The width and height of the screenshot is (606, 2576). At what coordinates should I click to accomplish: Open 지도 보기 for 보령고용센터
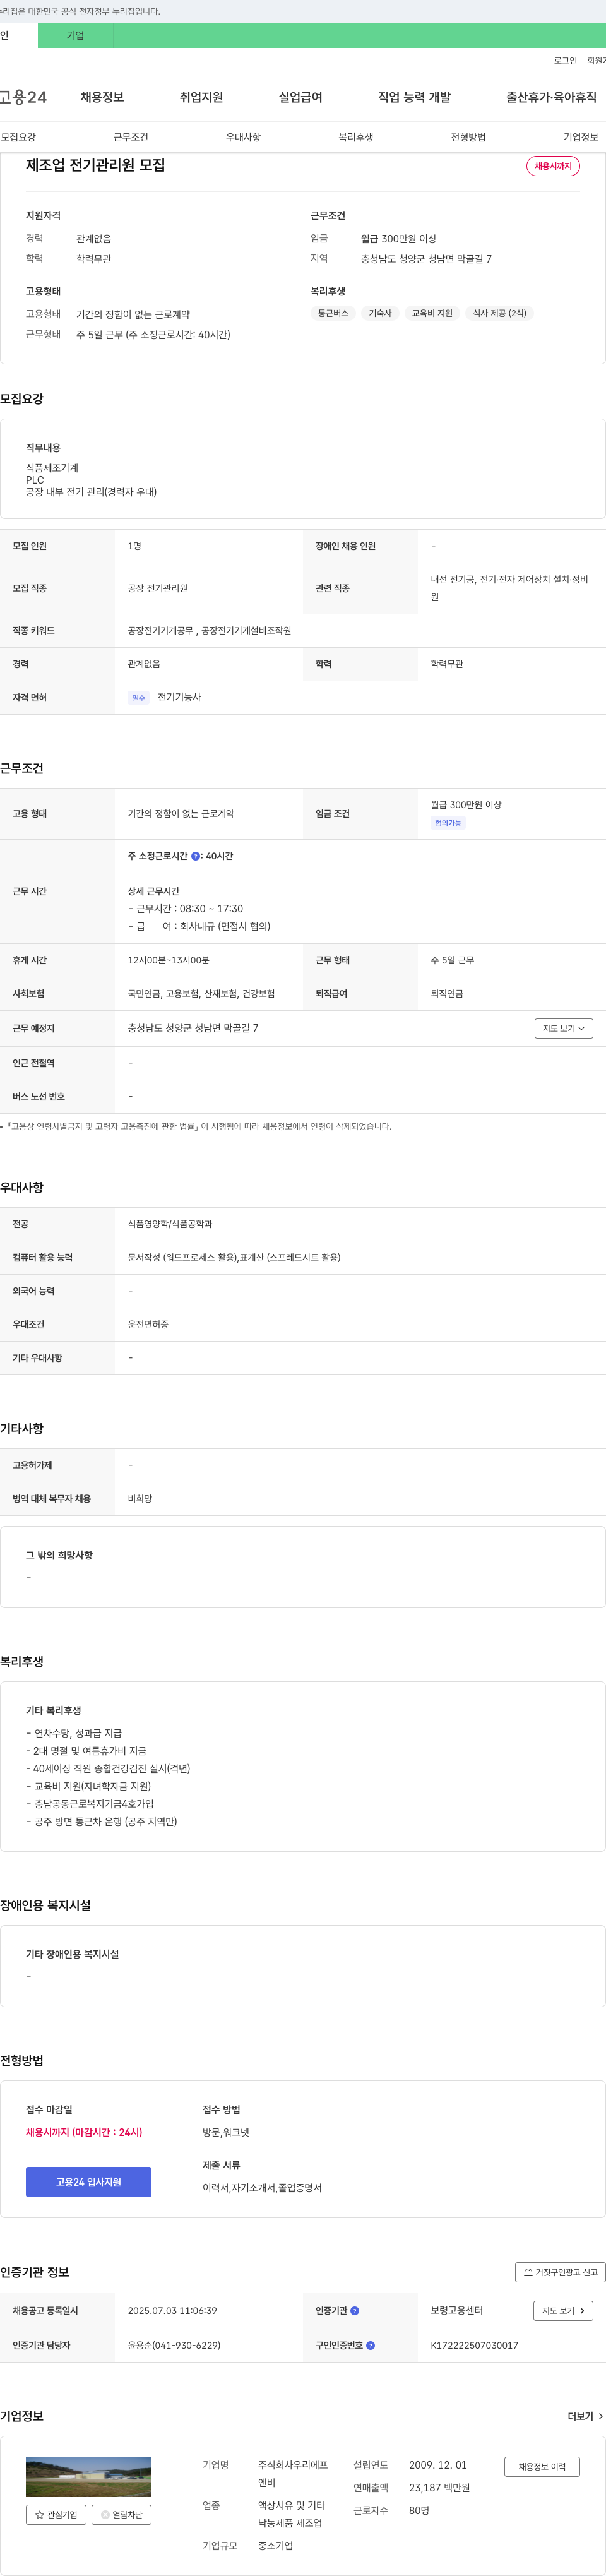tap(563, 2311)
